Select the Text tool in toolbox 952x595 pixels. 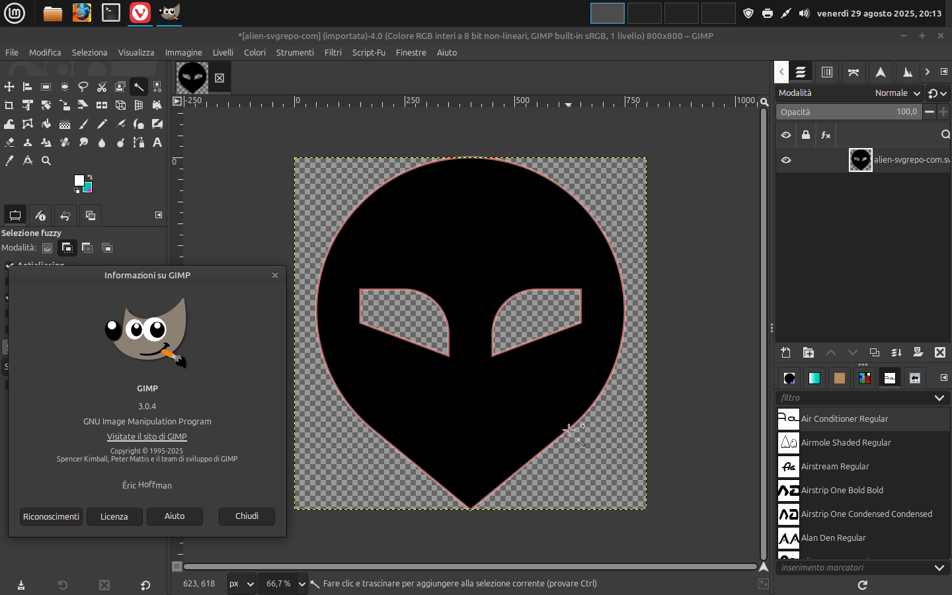point(157,142)
